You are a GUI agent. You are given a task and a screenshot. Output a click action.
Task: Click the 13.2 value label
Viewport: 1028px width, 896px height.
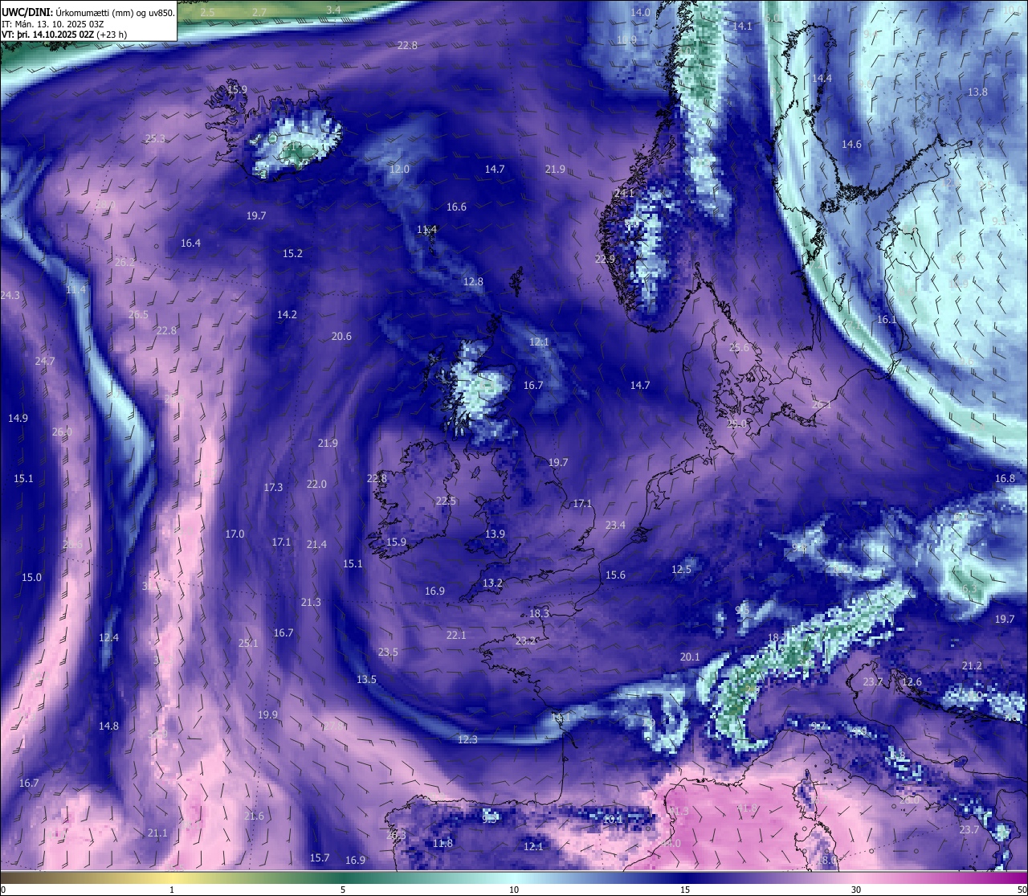[492, 583]
